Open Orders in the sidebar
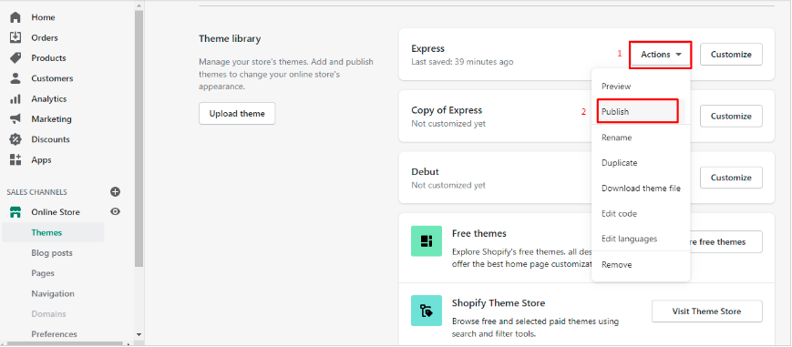The image size is (792, 347). 45,38
